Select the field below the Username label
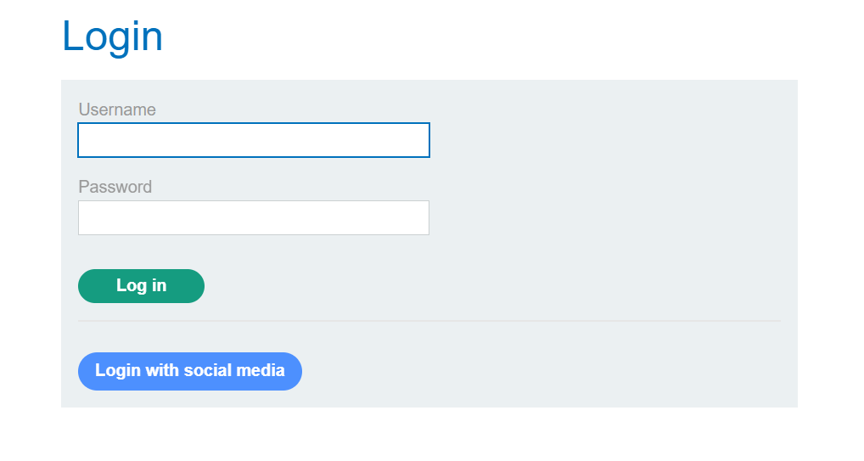This screenshot has width=864, height=461. click(x=253, y=140)
